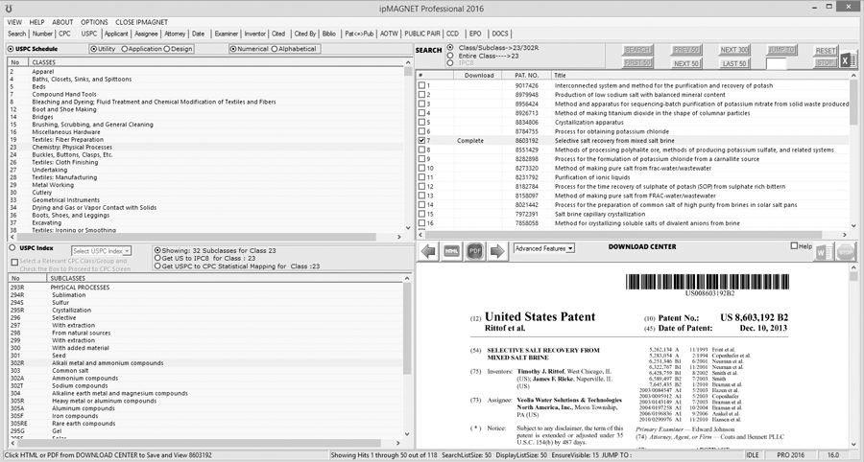864x462 pixels.
Task: Check the box for result row 12
Action: (421, 187)
